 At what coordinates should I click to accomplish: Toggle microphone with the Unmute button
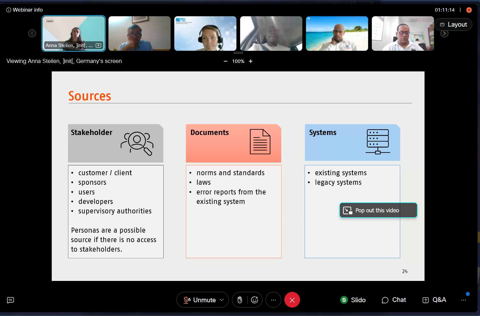pos(200,300)
